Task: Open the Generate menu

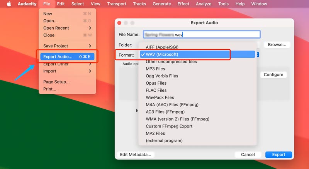Action: (162, 4)
